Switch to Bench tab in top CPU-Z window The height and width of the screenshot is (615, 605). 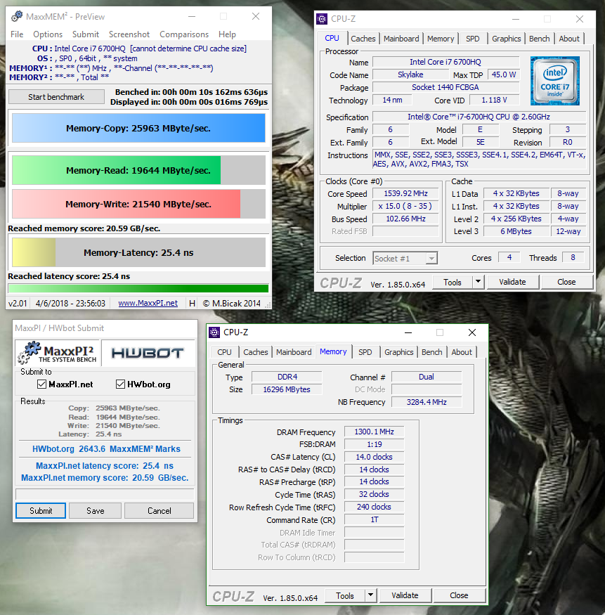(539, 39)
